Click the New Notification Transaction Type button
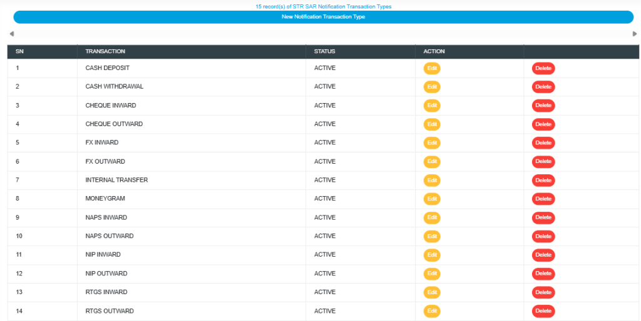The width and height of the screenshot is (641, 321). pos(323,17)
